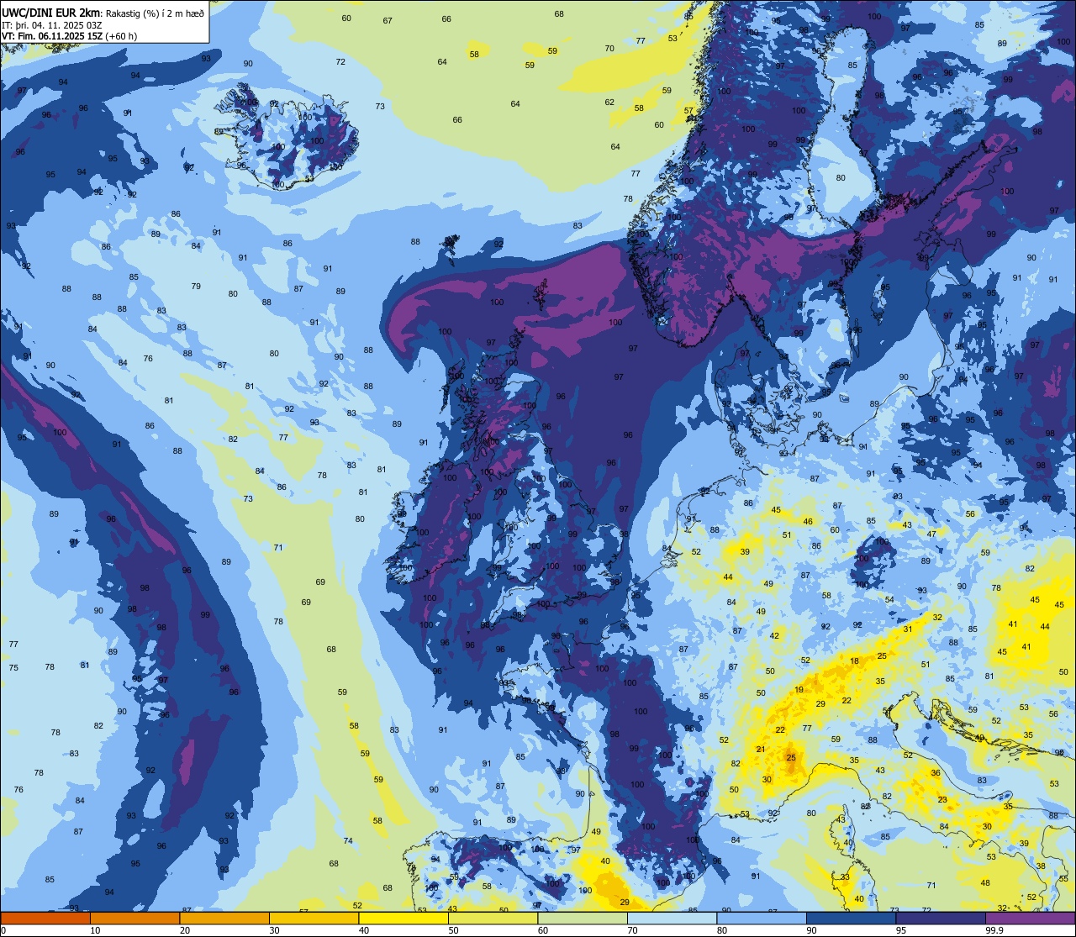
Task: Select the amber 20–30 legend swatch
Action: point(224,918)
